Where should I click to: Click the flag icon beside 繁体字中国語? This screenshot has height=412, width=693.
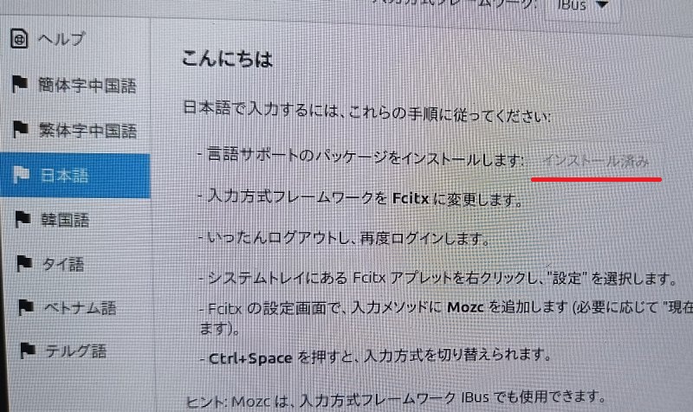[20, 128]
